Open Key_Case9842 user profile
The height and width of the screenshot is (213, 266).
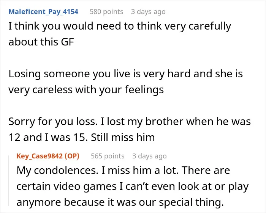[x=40, y=156]
